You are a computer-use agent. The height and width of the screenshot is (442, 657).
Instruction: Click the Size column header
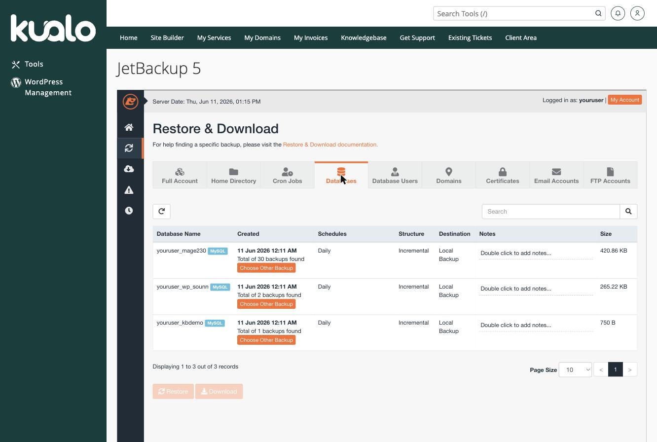(x=606, y=234)
